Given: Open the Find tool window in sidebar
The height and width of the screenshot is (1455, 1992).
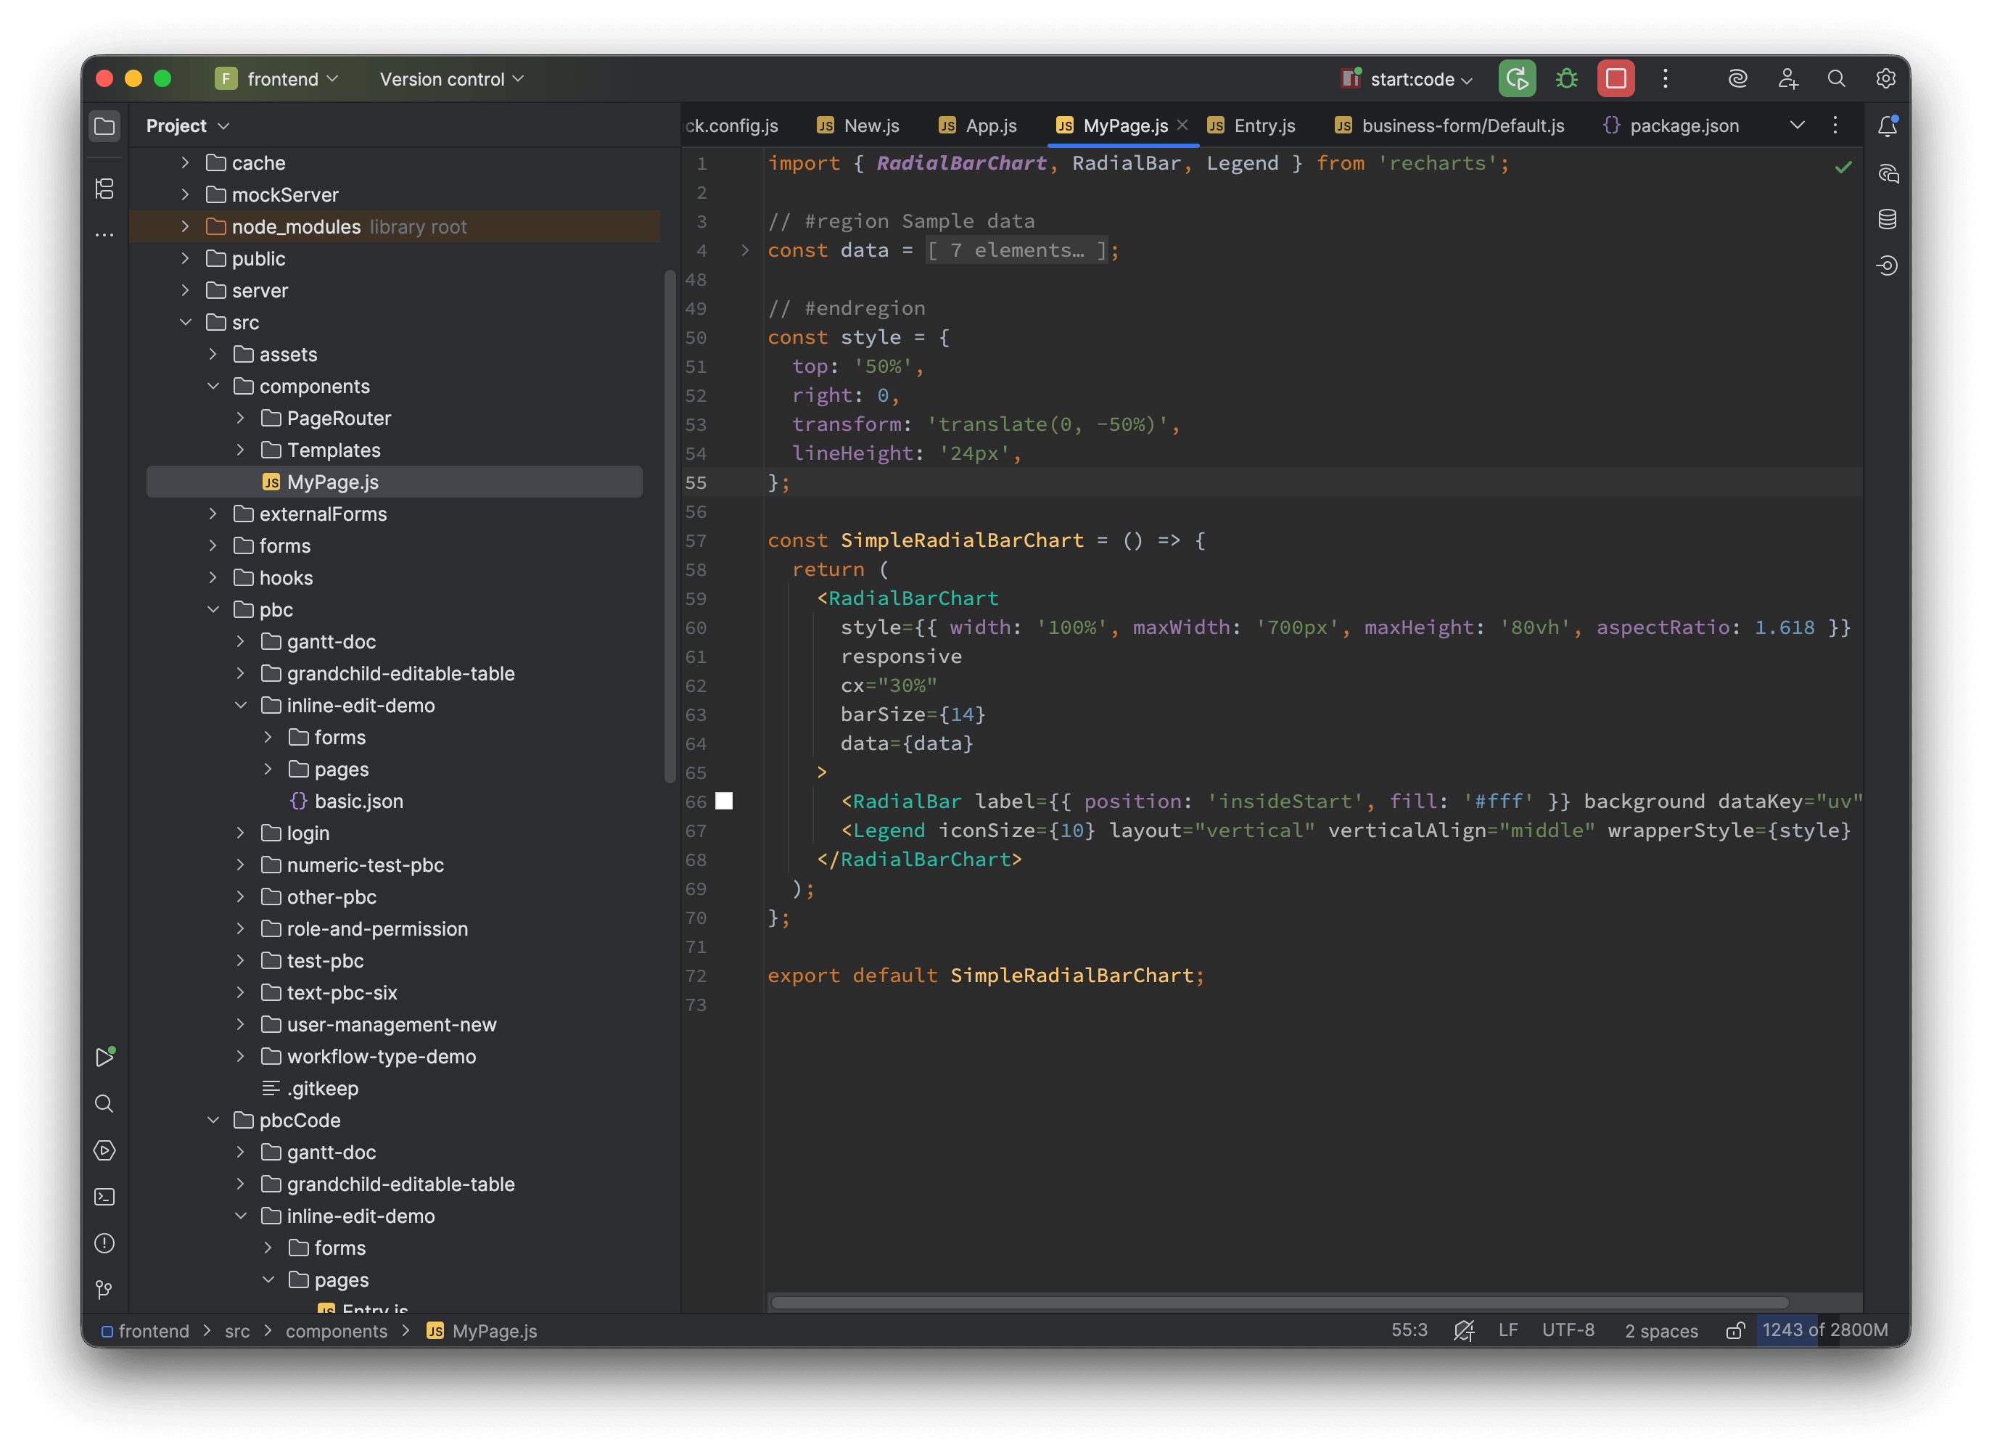Looking at the screenshot, I should [x=104, y=1104].
